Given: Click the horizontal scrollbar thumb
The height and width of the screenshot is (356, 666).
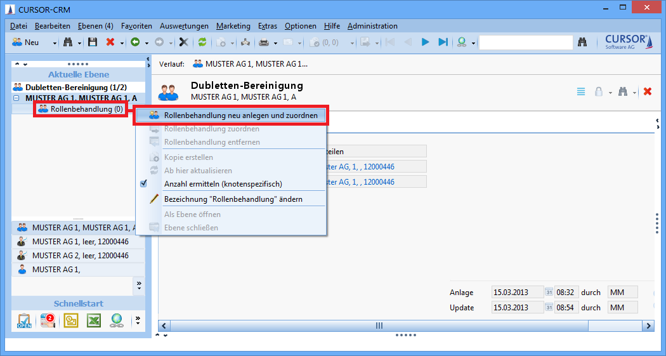Looking at the screenshot, I should (379, 326).
